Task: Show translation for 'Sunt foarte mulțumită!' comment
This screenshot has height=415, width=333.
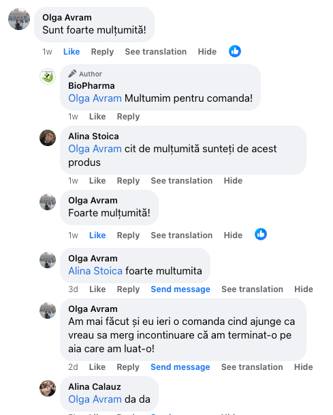Action: click(x=156, y=52)
